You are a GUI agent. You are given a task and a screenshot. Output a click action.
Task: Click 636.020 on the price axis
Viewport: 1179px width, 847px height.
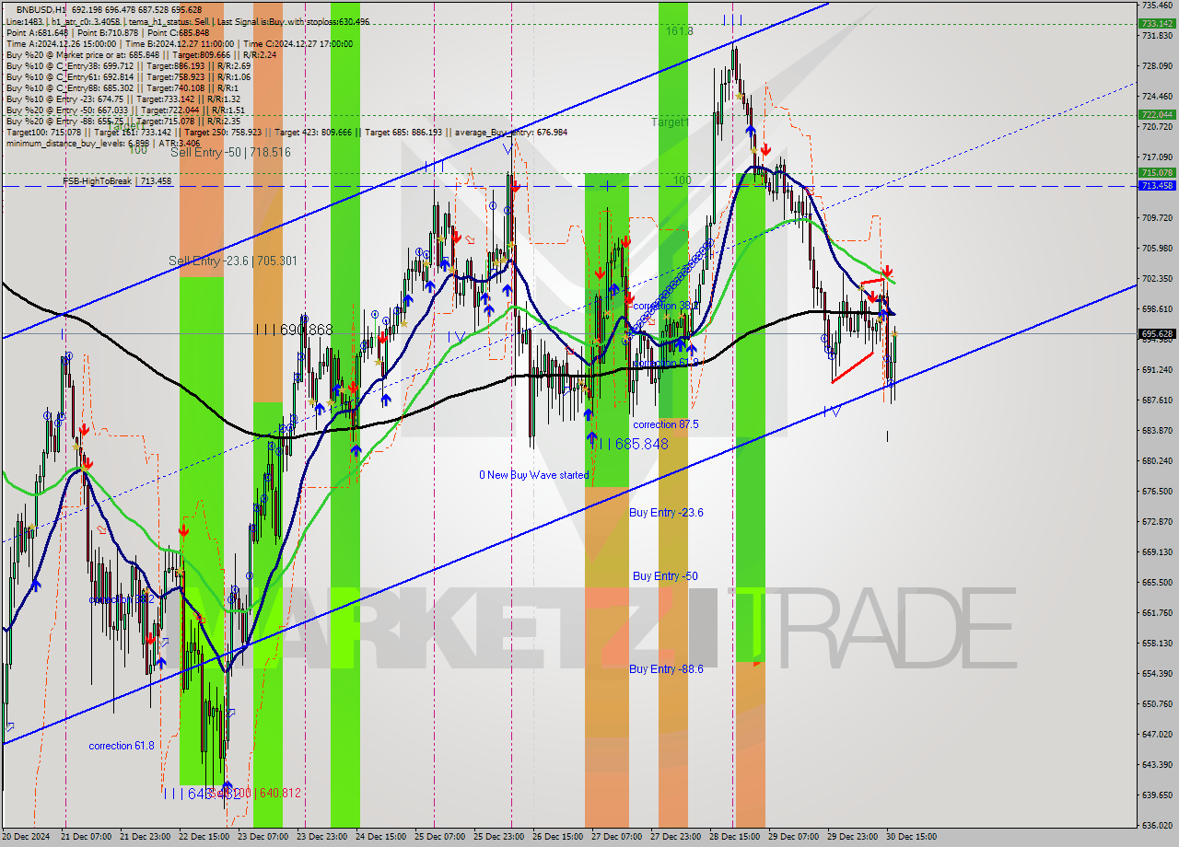click(1157, 825)
